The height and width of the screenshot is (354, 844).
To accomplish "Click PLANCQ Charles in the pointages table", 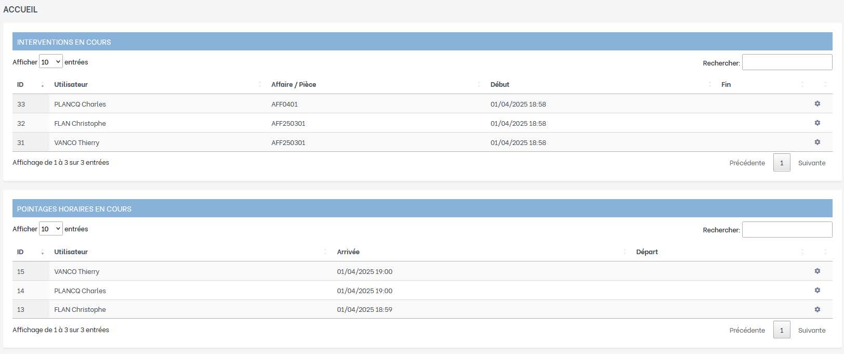I will coord(80,291).
